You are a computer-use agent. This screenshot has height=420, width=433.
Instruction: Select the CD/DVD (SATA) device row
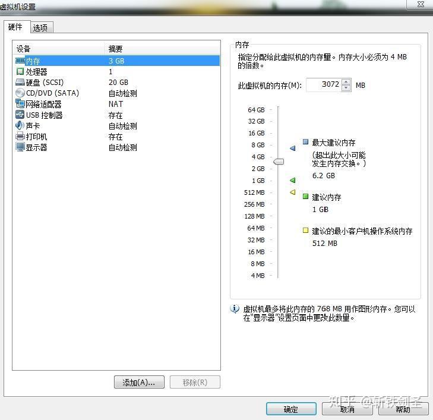point(118,93)
